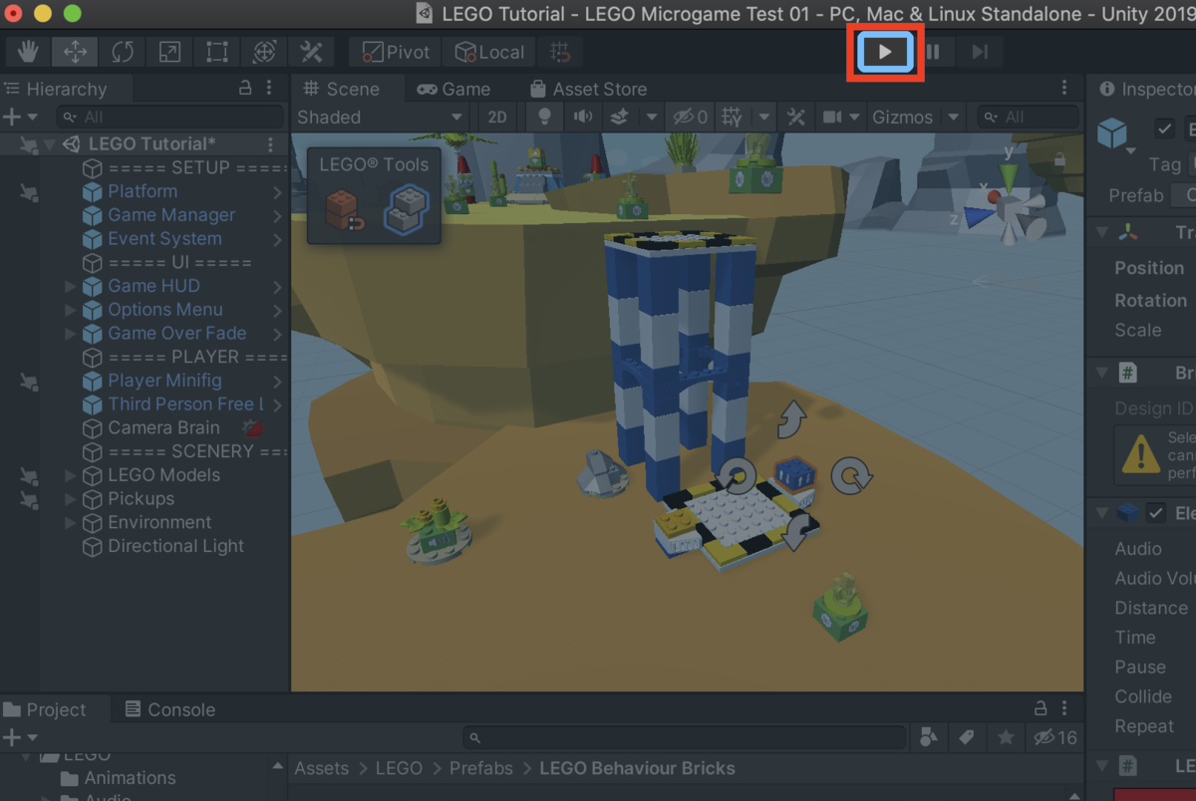Select the Rotate tool
This screenshot has width=1196, height=801.
point(123,52)
